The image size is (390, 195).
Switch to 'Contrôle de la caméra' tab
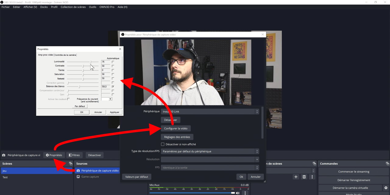(65, 55)
